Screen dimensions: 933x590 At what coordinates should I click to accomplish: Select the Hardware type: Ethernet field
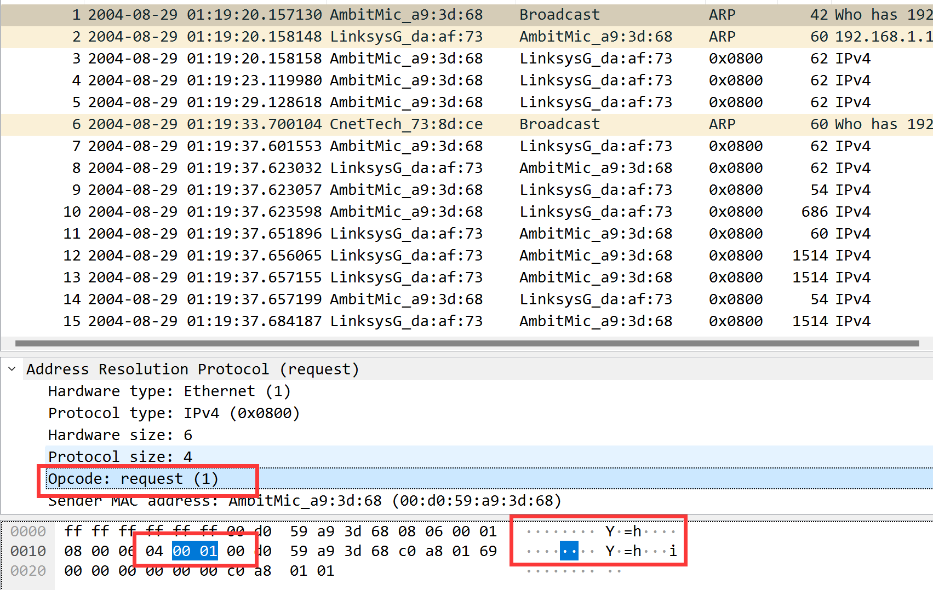[x=169, y=391]
